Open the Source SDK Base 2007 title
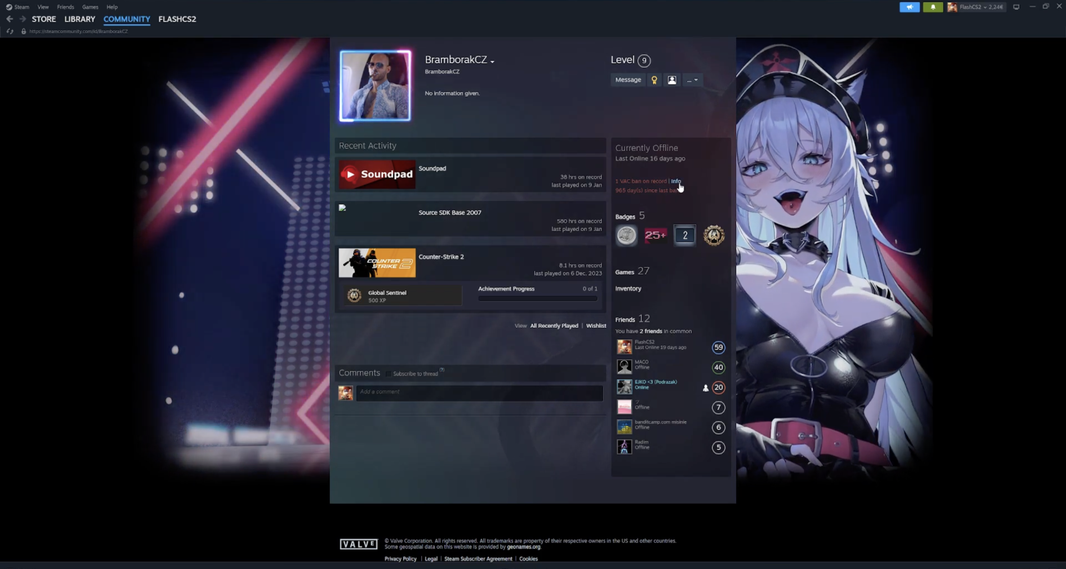 click(450, 213)
